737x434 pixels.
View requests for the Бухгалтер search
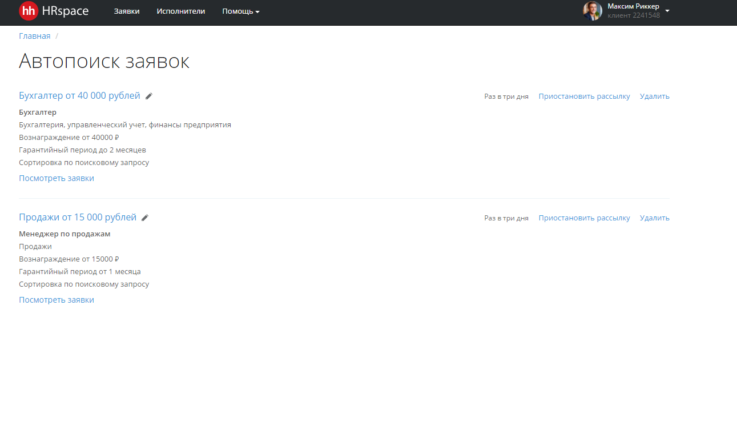(x=57, y=178)
